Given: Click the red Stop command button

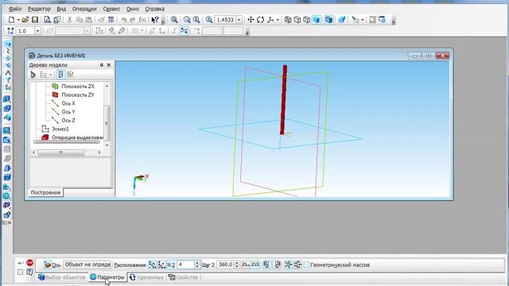Looking at the screenshot, I should 30,262.
